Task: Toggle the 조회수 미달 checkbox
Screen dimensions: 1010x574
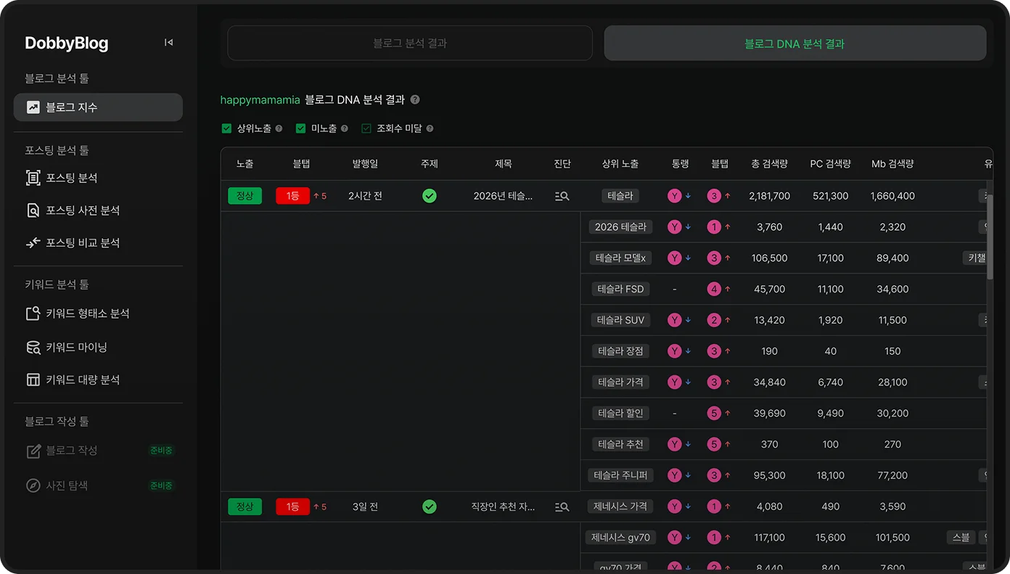Action: [366, 128]
